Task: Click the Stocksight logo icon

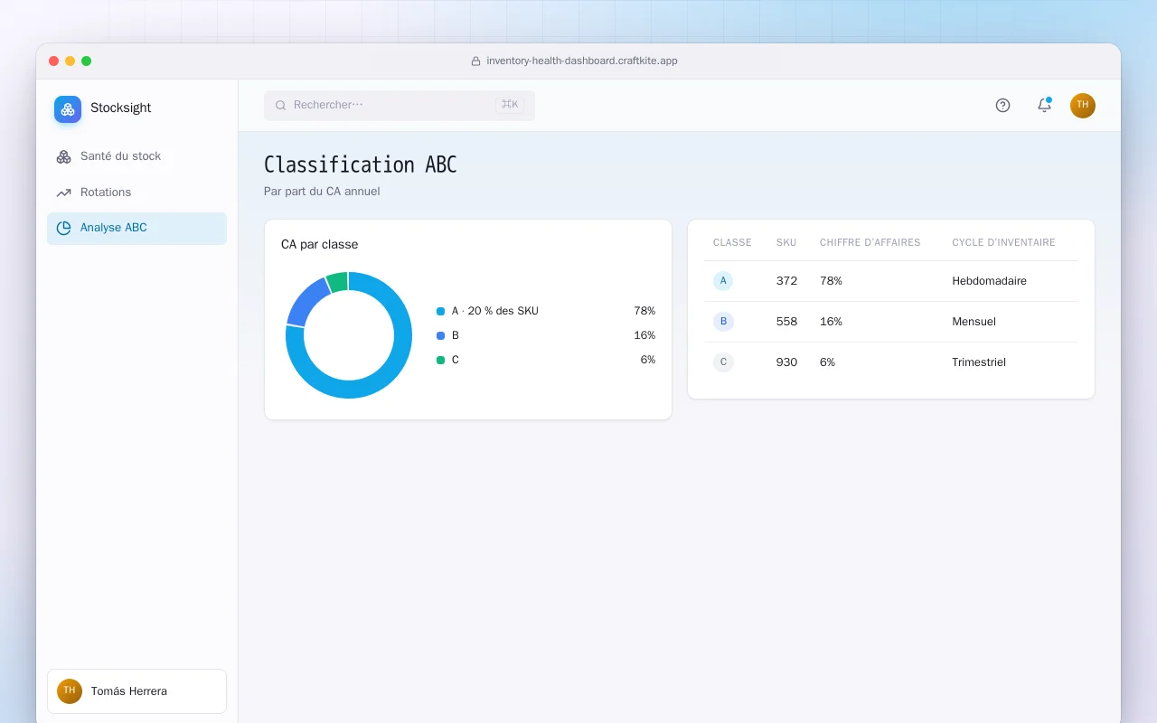Action: (68, 109)
